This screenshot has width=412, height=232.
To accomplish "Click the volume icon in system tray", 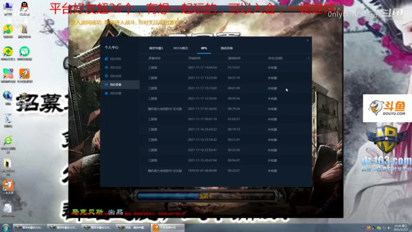I will 389,228.
